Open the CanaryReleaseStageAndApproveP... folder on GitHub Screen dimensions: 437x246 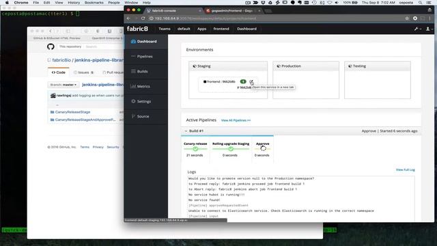pos(85,120)
